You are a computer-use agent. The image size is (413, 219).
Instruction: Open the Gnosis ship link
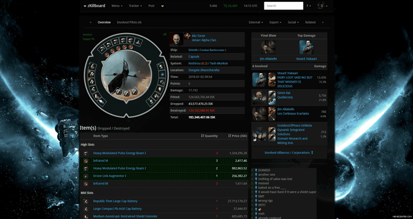point(193,50)
